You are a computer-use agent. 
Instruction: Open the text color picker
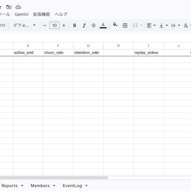click(x=103, y=25)
